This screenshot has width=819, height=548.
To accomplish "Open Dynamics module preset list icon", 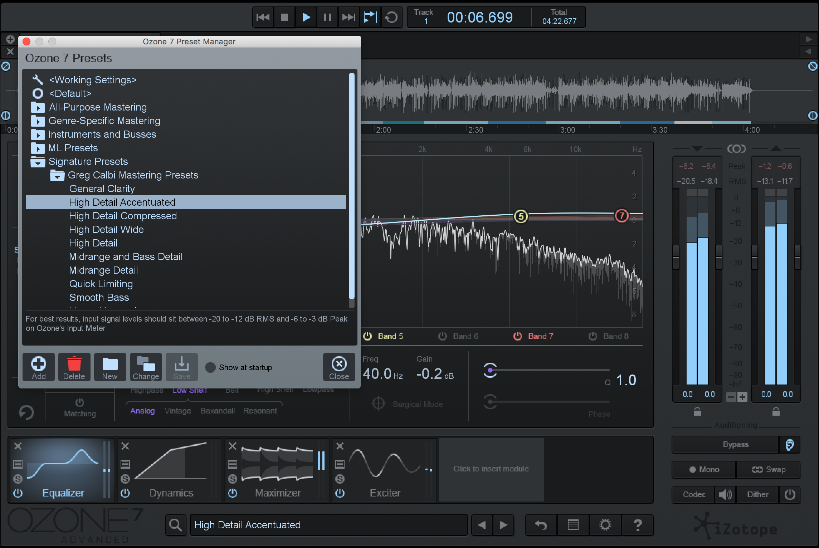I will (125, 464).
